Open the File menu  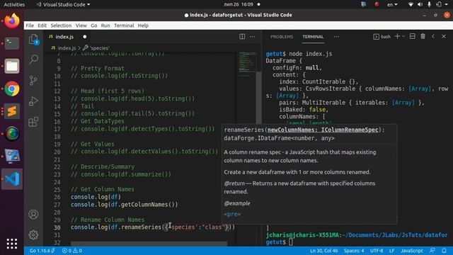(30, 25)
